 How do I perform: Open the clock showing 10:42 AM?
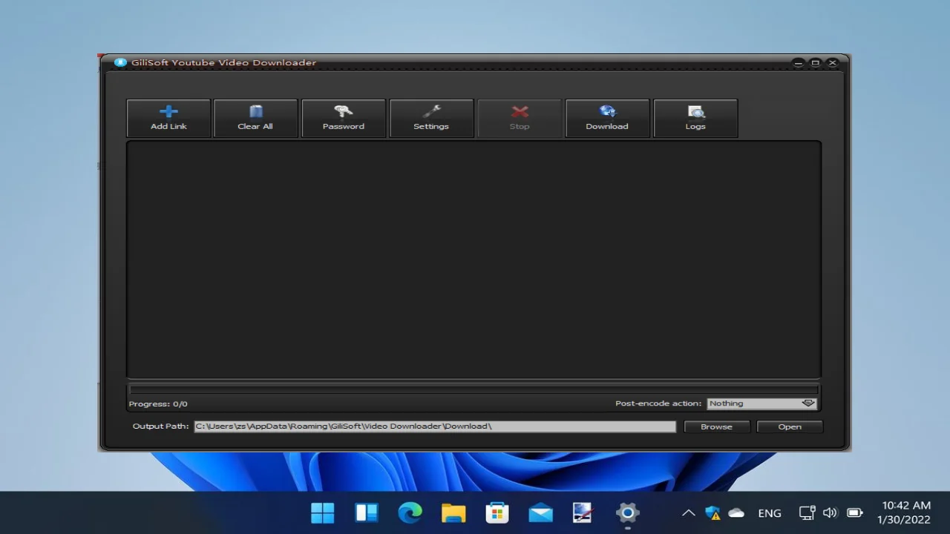tap(905, 512)
